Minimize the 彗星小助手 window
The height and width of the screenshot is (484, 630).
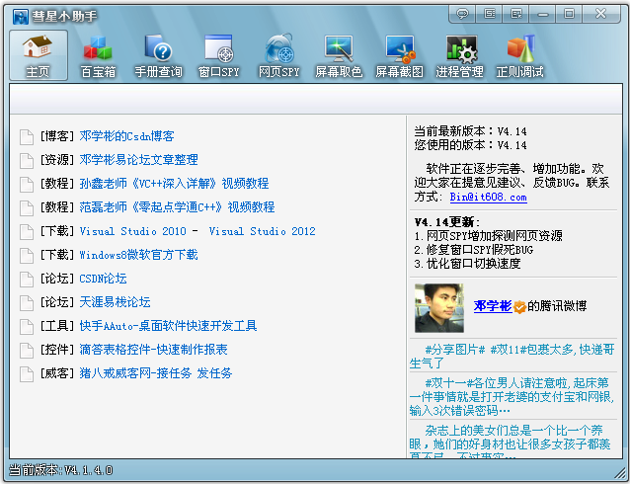542,14
